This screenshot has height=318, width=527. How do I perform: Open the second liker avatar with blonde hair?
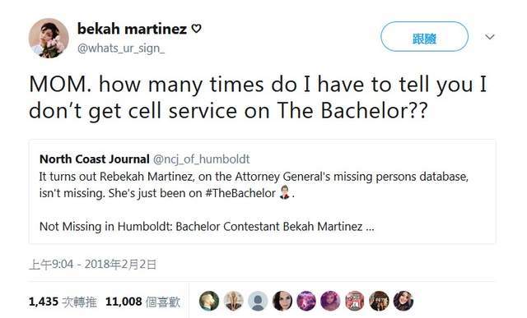pos(233,301)
